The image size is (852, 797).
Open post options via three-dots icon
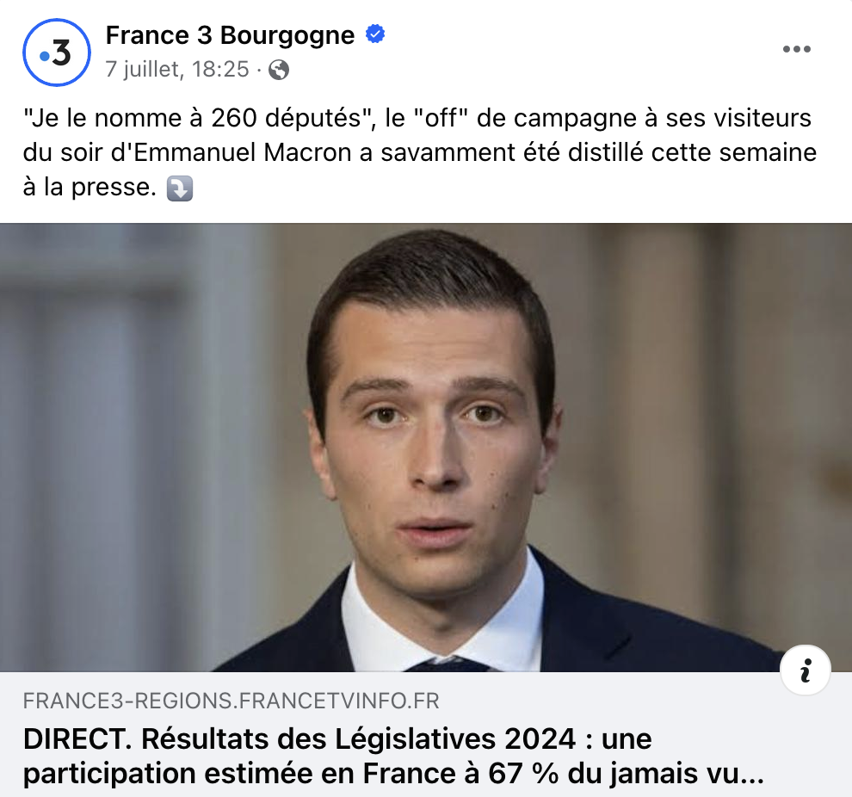[797, 49]
